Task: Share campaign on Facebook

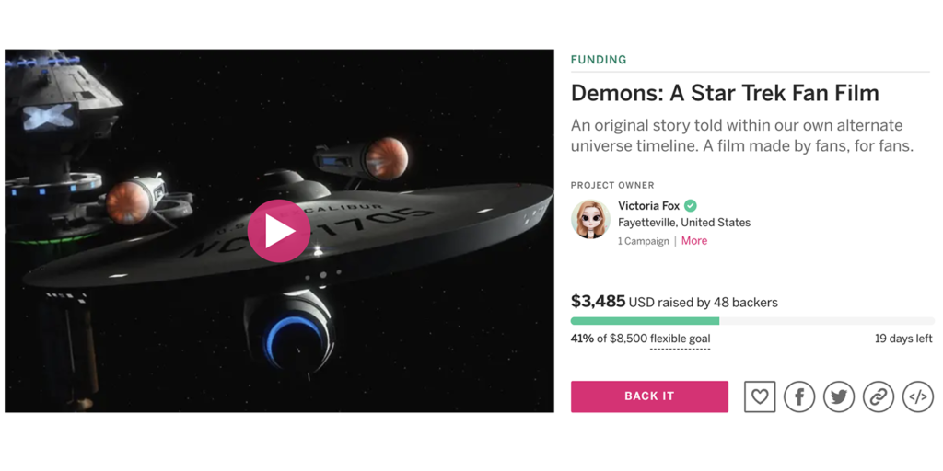Action: click(799, 396)
